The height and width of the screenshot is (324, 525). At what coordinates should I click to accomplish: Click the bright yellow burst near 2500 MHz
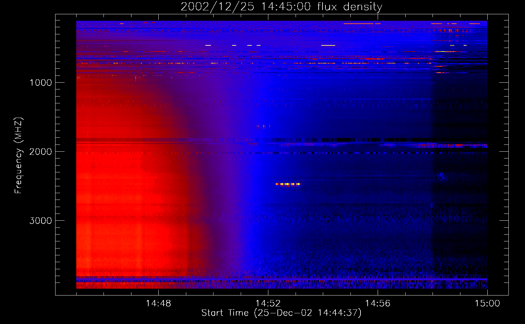(x=288, y=184)
